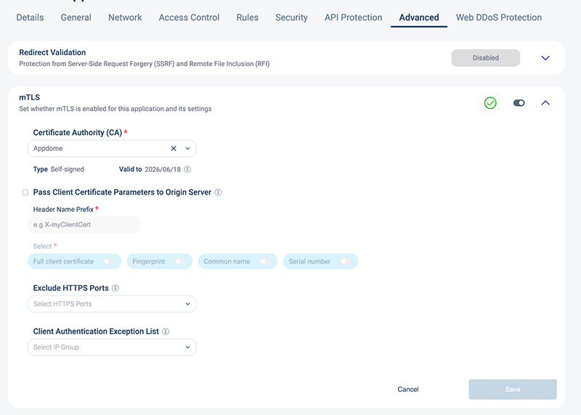The image size is (581, 415).
Task: Open the Select HTTPS Ports dropdown
Action: (112, 304)
